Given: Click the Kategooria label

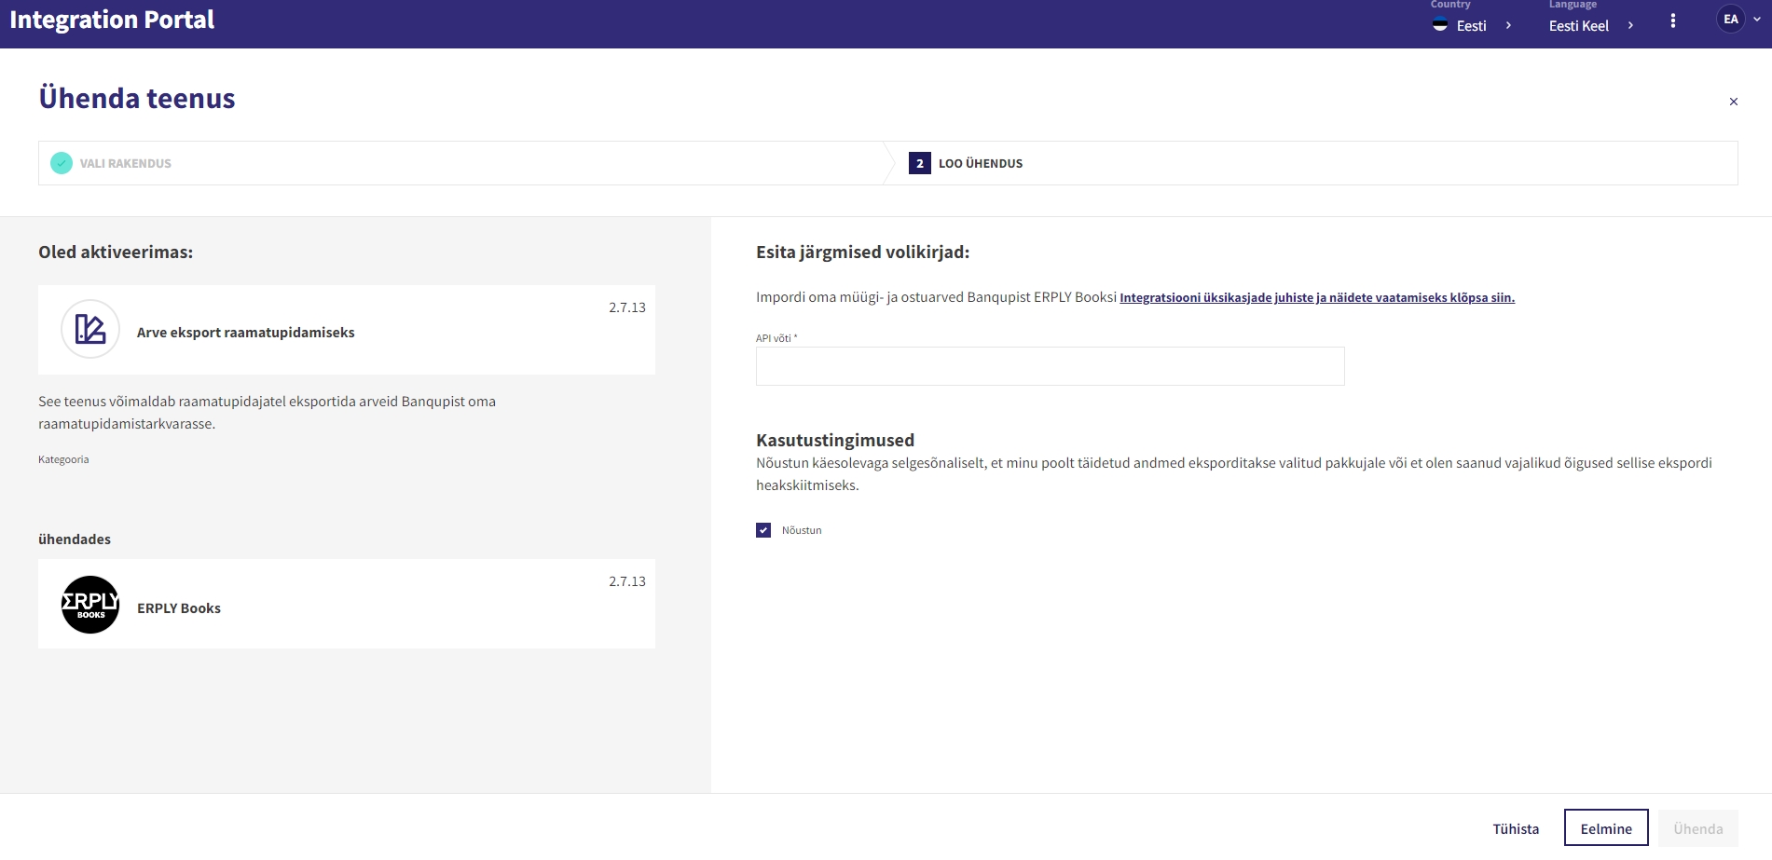Looking at the screenshot, I should tap(63, 459).
